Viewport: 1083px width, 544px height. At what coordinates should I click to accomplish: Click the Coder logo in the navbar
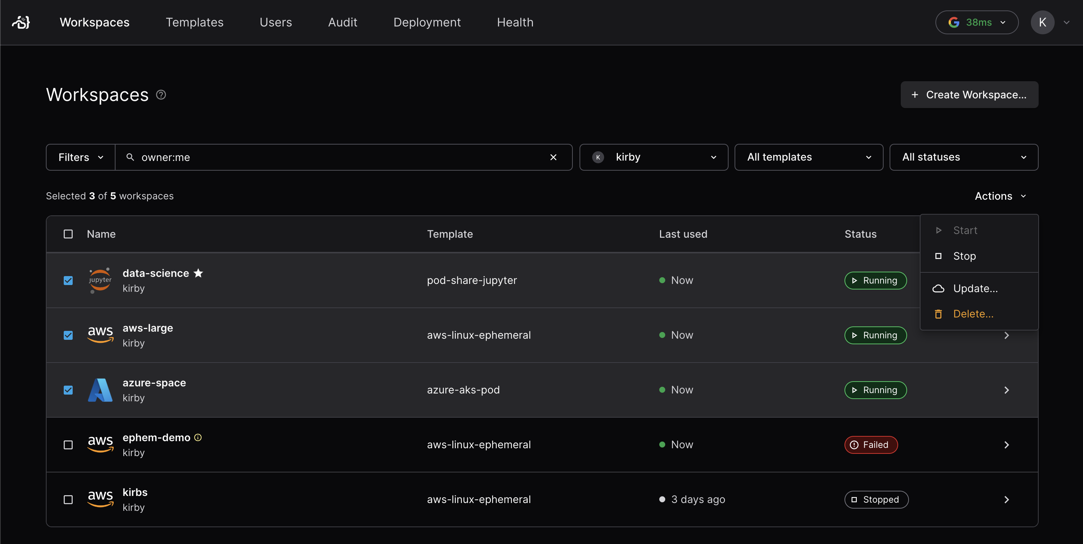(20, 22)
